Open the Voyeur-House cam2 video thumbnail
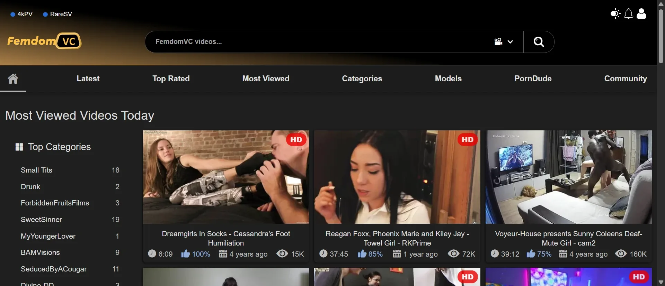This screenshot has width=665, height=286. point(569,177)
